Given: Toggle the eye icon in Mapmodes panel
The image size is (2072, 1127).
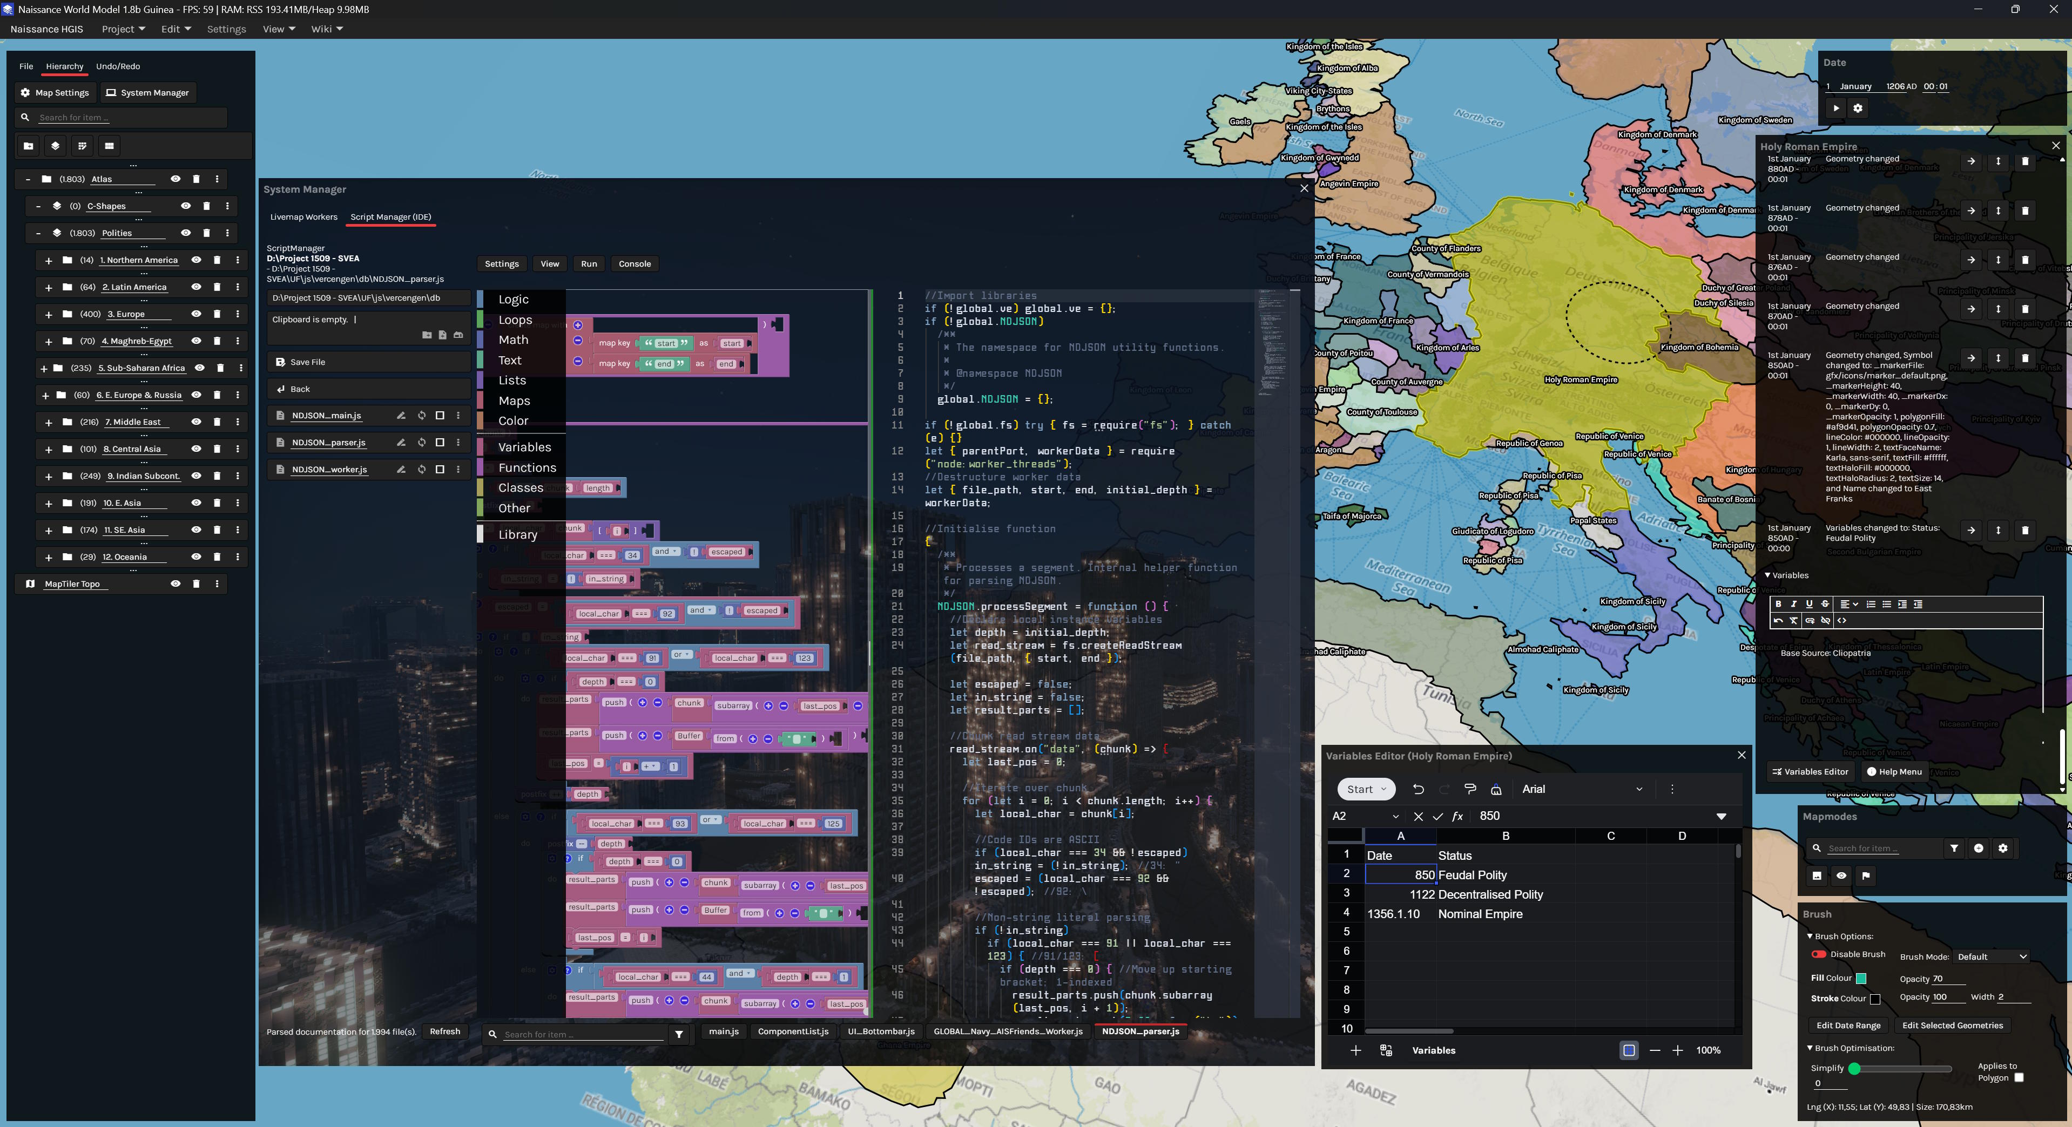Looking at the screenshot, I should click(1841, 875).
